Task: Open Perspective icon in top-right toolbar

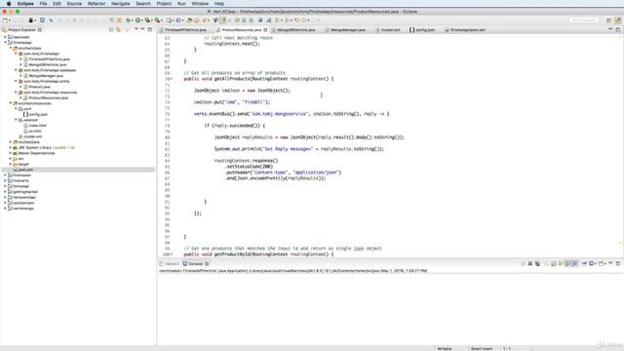Action: tap(608, 19)
